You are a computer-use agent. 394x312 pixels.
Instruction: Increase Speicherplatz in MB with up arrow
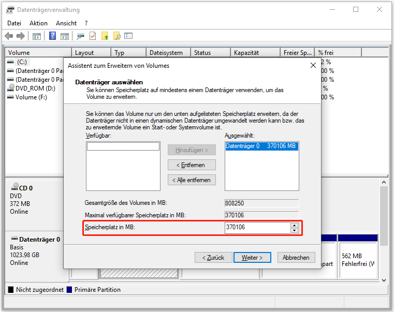pos(294,225)
